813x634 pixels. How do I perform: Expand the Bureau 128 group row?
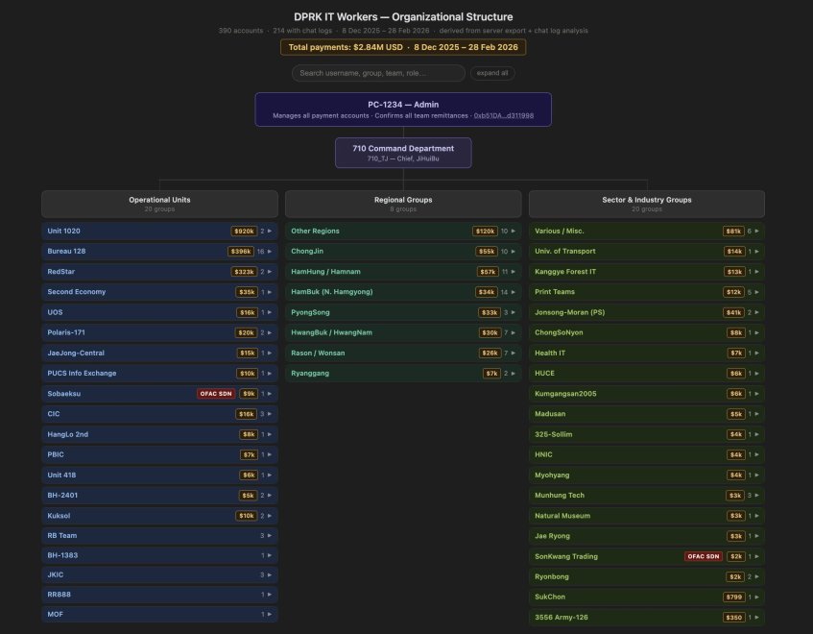click(x=159, y=252)
